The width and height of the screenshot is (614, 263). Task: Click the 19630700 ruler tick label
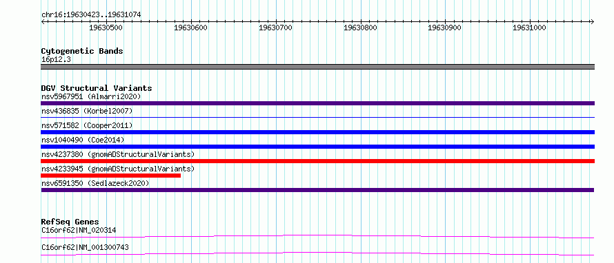pos(276,28)
